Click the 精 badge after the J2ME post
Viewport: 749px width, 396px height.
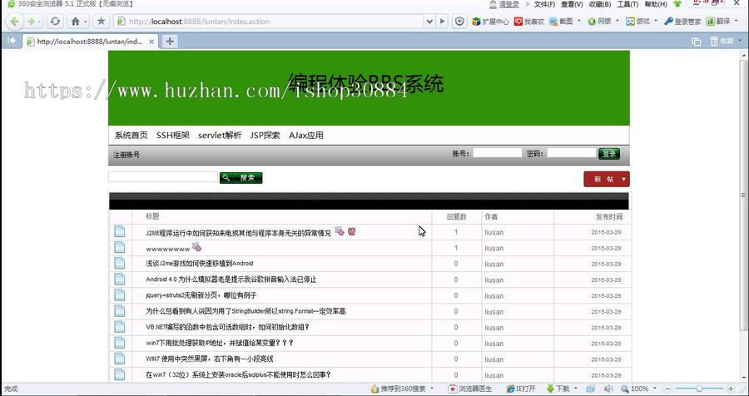(352, 231)
